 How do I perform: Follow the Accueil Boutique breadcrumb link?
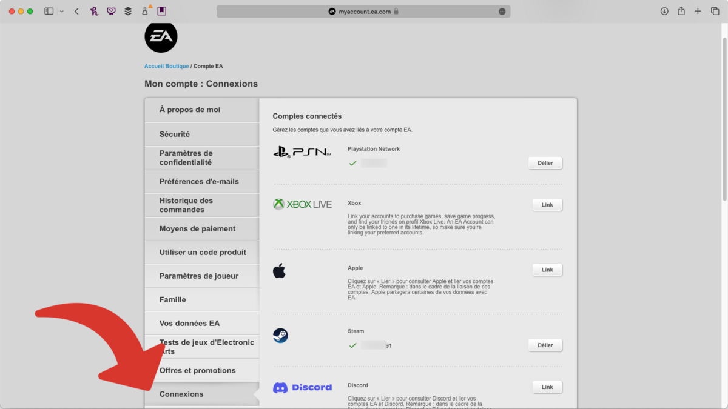coord(166,66)
